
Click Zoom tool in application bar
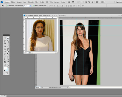89,2
